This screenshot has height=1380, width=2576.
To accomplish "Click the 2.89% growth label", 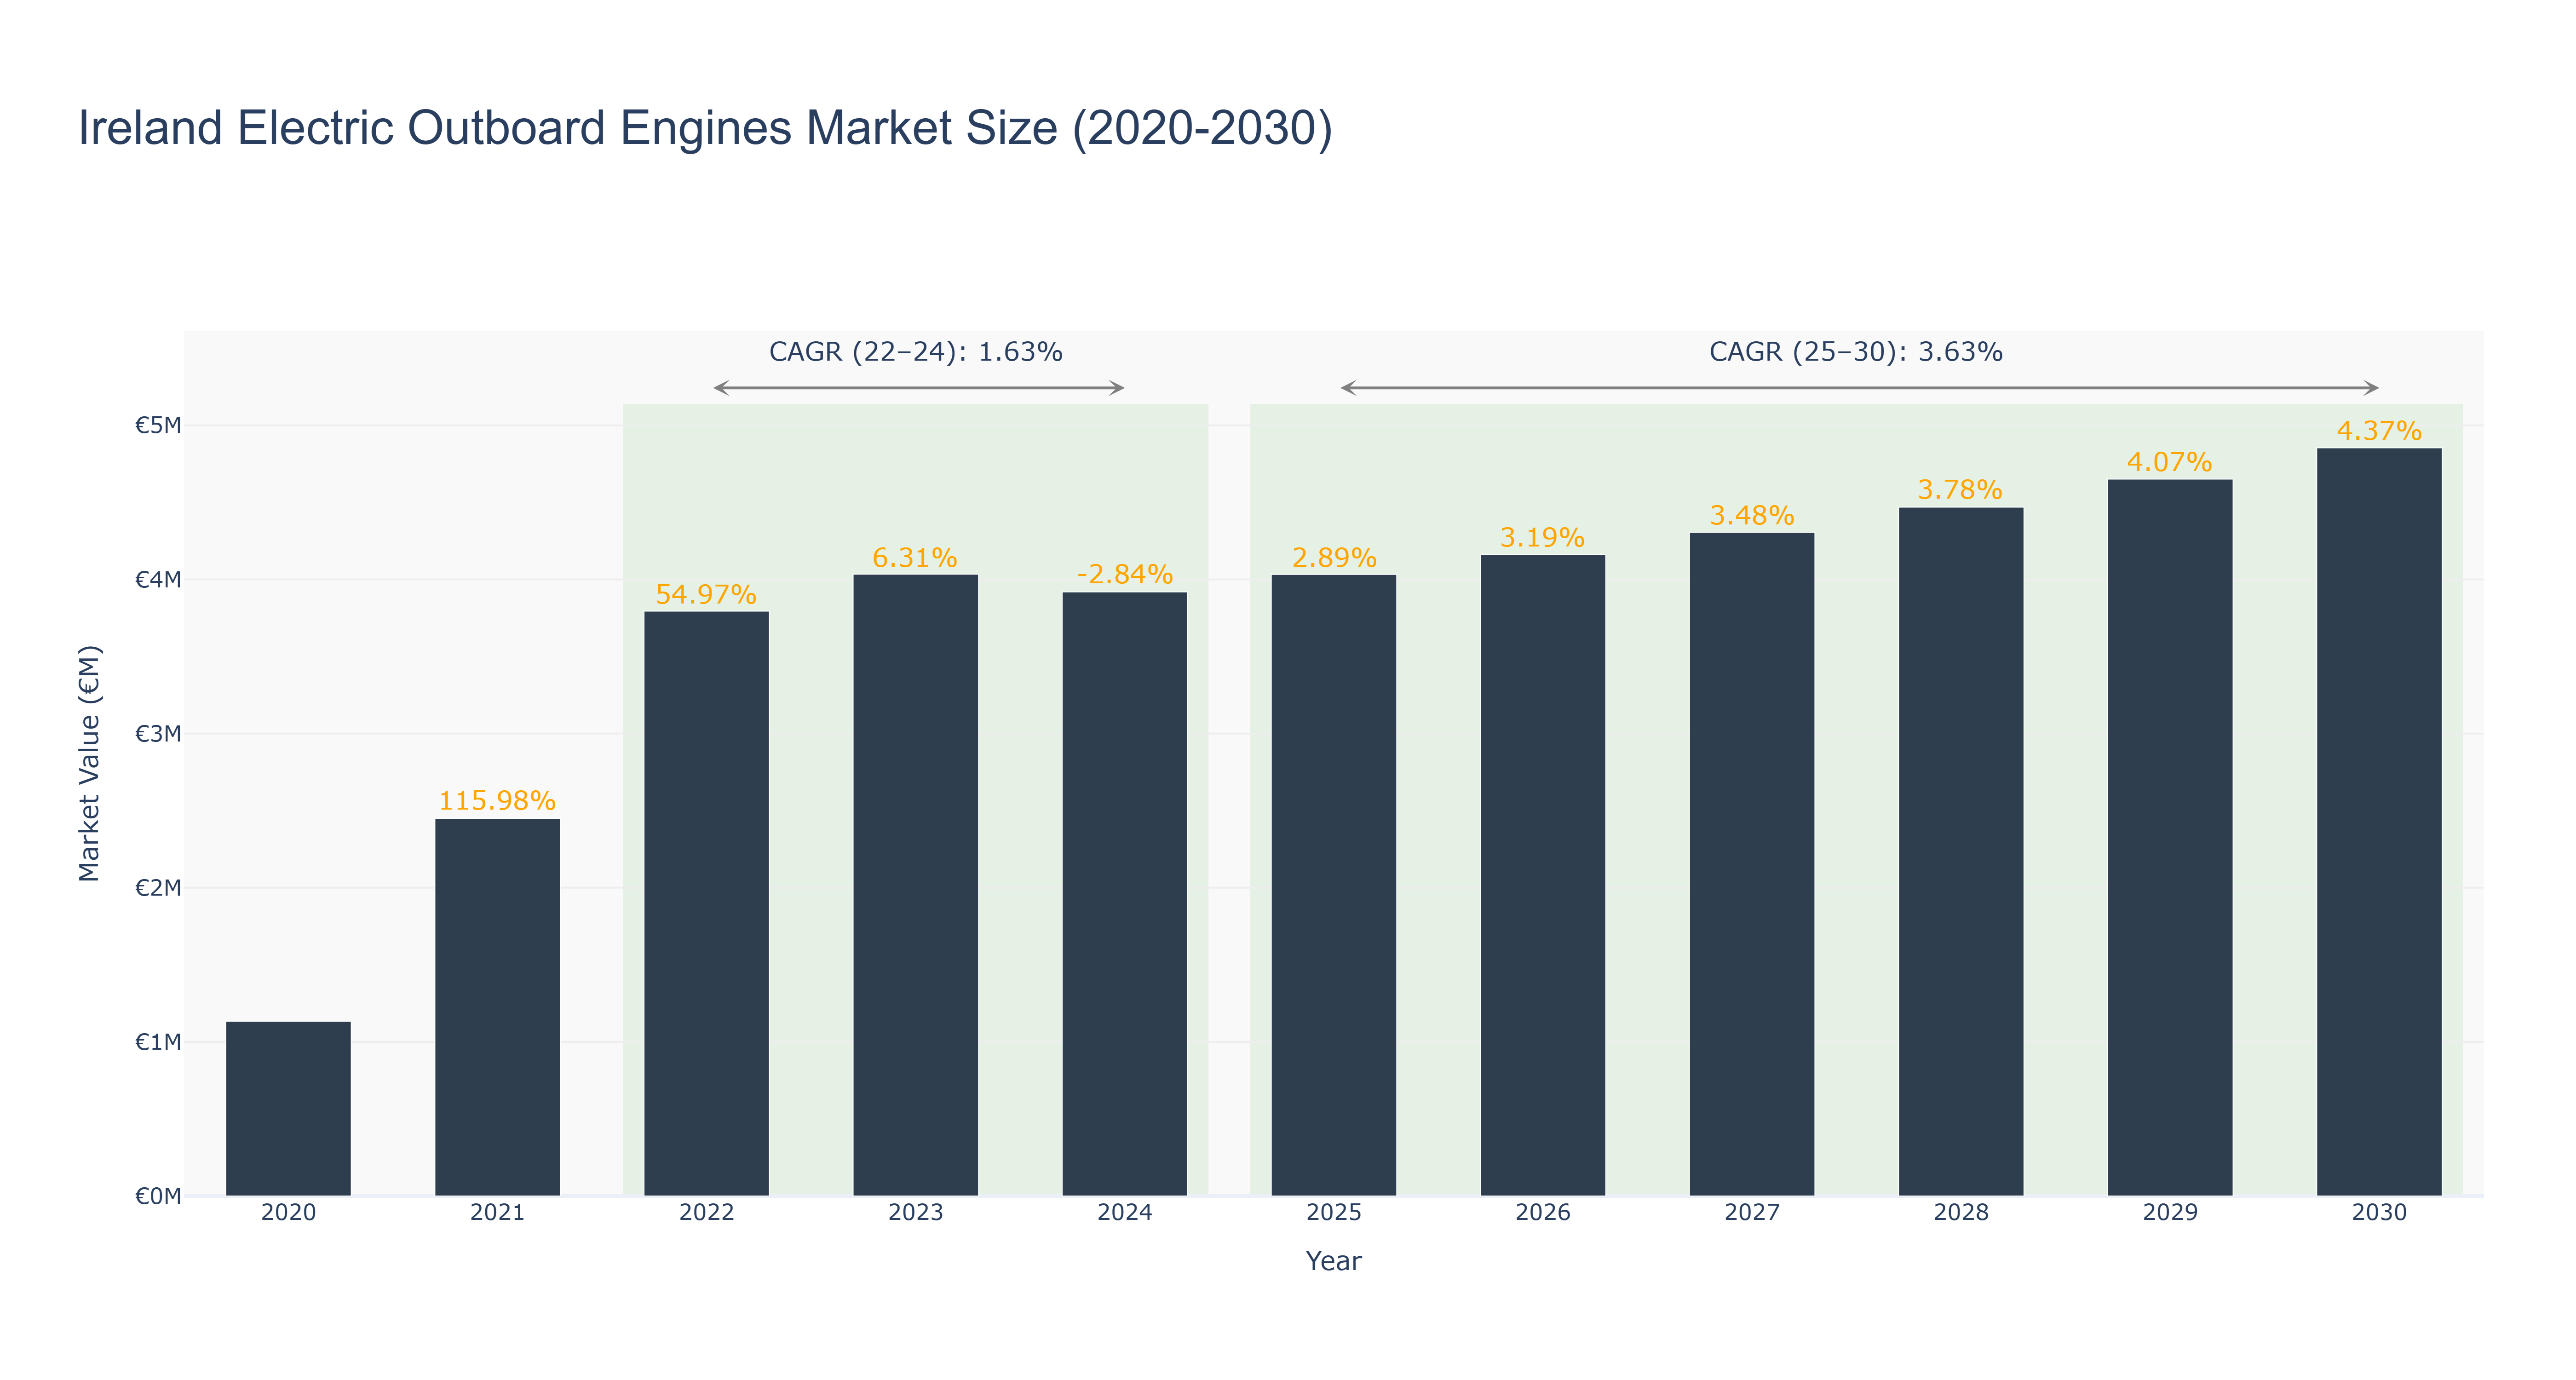I will click(1334, 557).
